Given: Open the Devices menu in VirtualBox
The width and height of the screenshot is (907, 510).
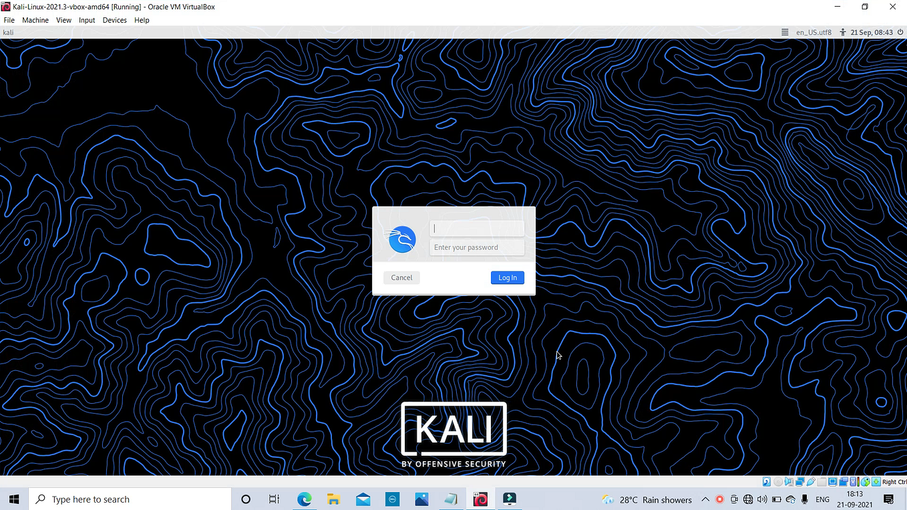Looking at the screenshot, I should click(x=114, y=20).
